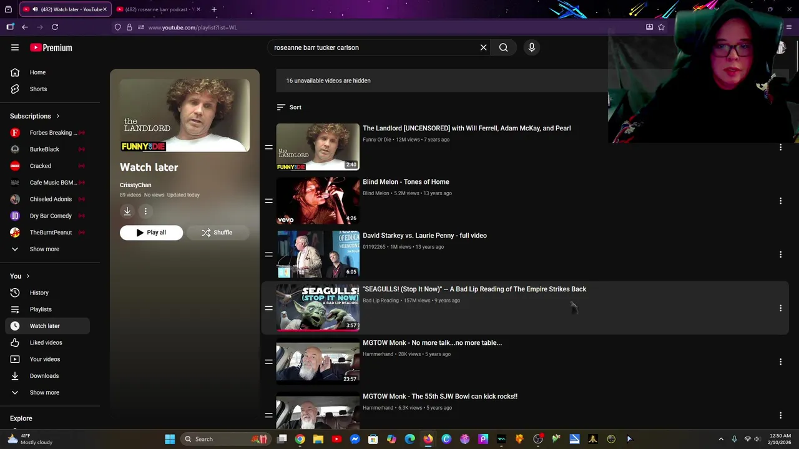Open the CrisstyChan channel link
Screen dimensions: 799x449
[135, 185]
